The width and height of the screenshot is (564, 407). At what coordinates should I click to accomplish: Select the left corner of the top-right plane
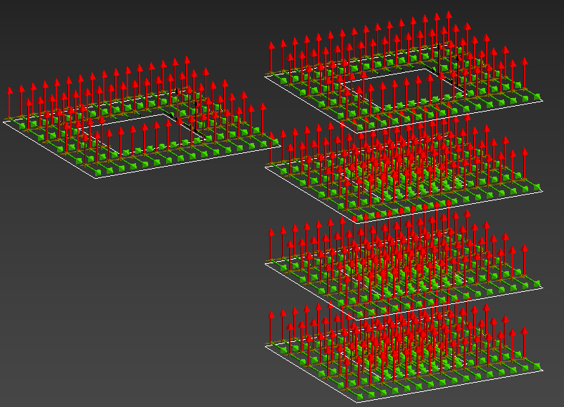pos(265,77)
